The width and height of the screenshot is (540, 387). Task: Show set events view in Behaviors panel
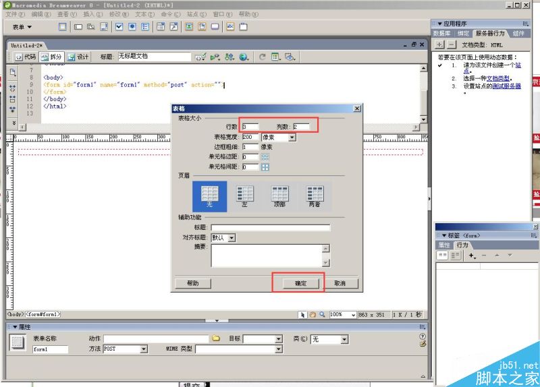pyautogui.click(x=443, y=256)
